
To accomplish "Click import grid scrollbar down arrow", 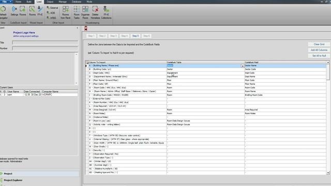I will [328, 173].
